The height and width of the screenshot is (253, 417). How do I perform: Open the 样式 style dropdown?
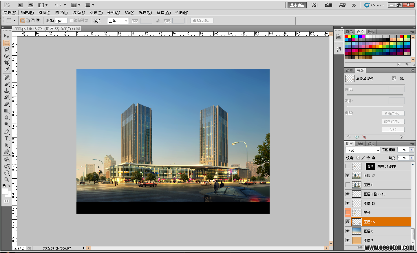click(118, 21)
